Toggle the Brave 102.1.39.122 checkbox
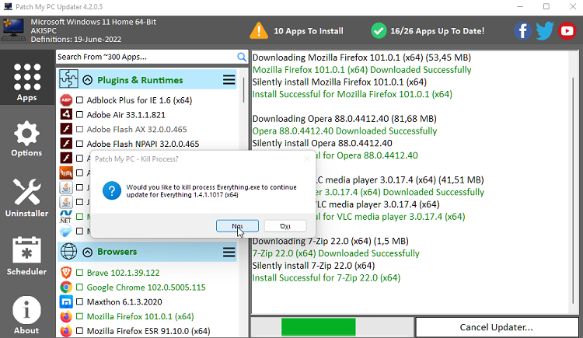The height and width of the screenshot is (338, 583). 79,273
